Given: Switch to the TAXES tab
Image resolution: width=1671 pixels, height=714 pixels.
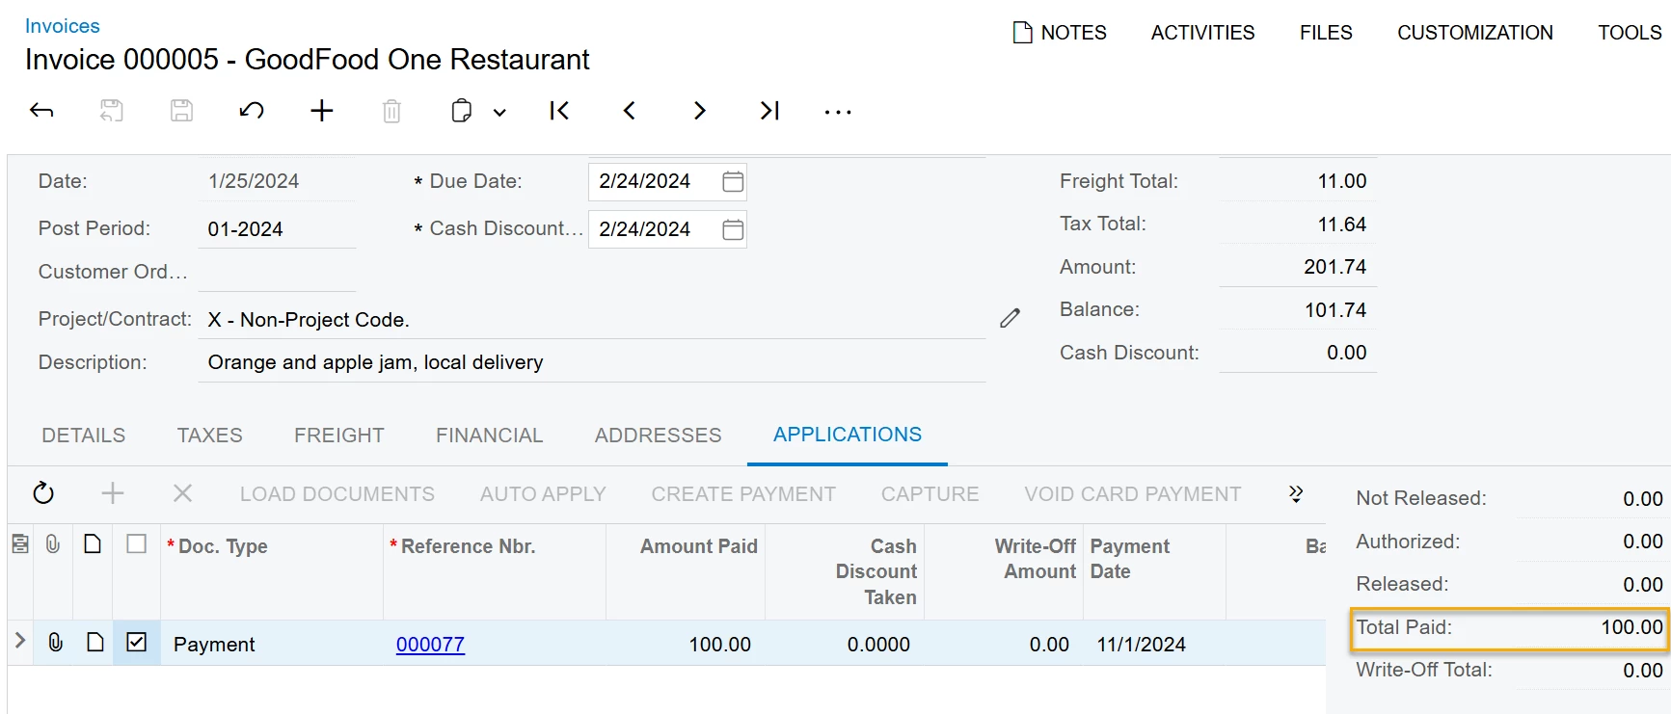Looking at the screenshot, I should (210, 436).
